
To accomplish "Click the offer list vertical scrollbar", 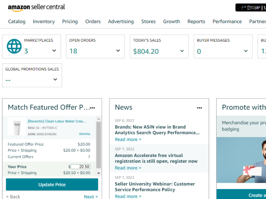I will pos(99,145).
